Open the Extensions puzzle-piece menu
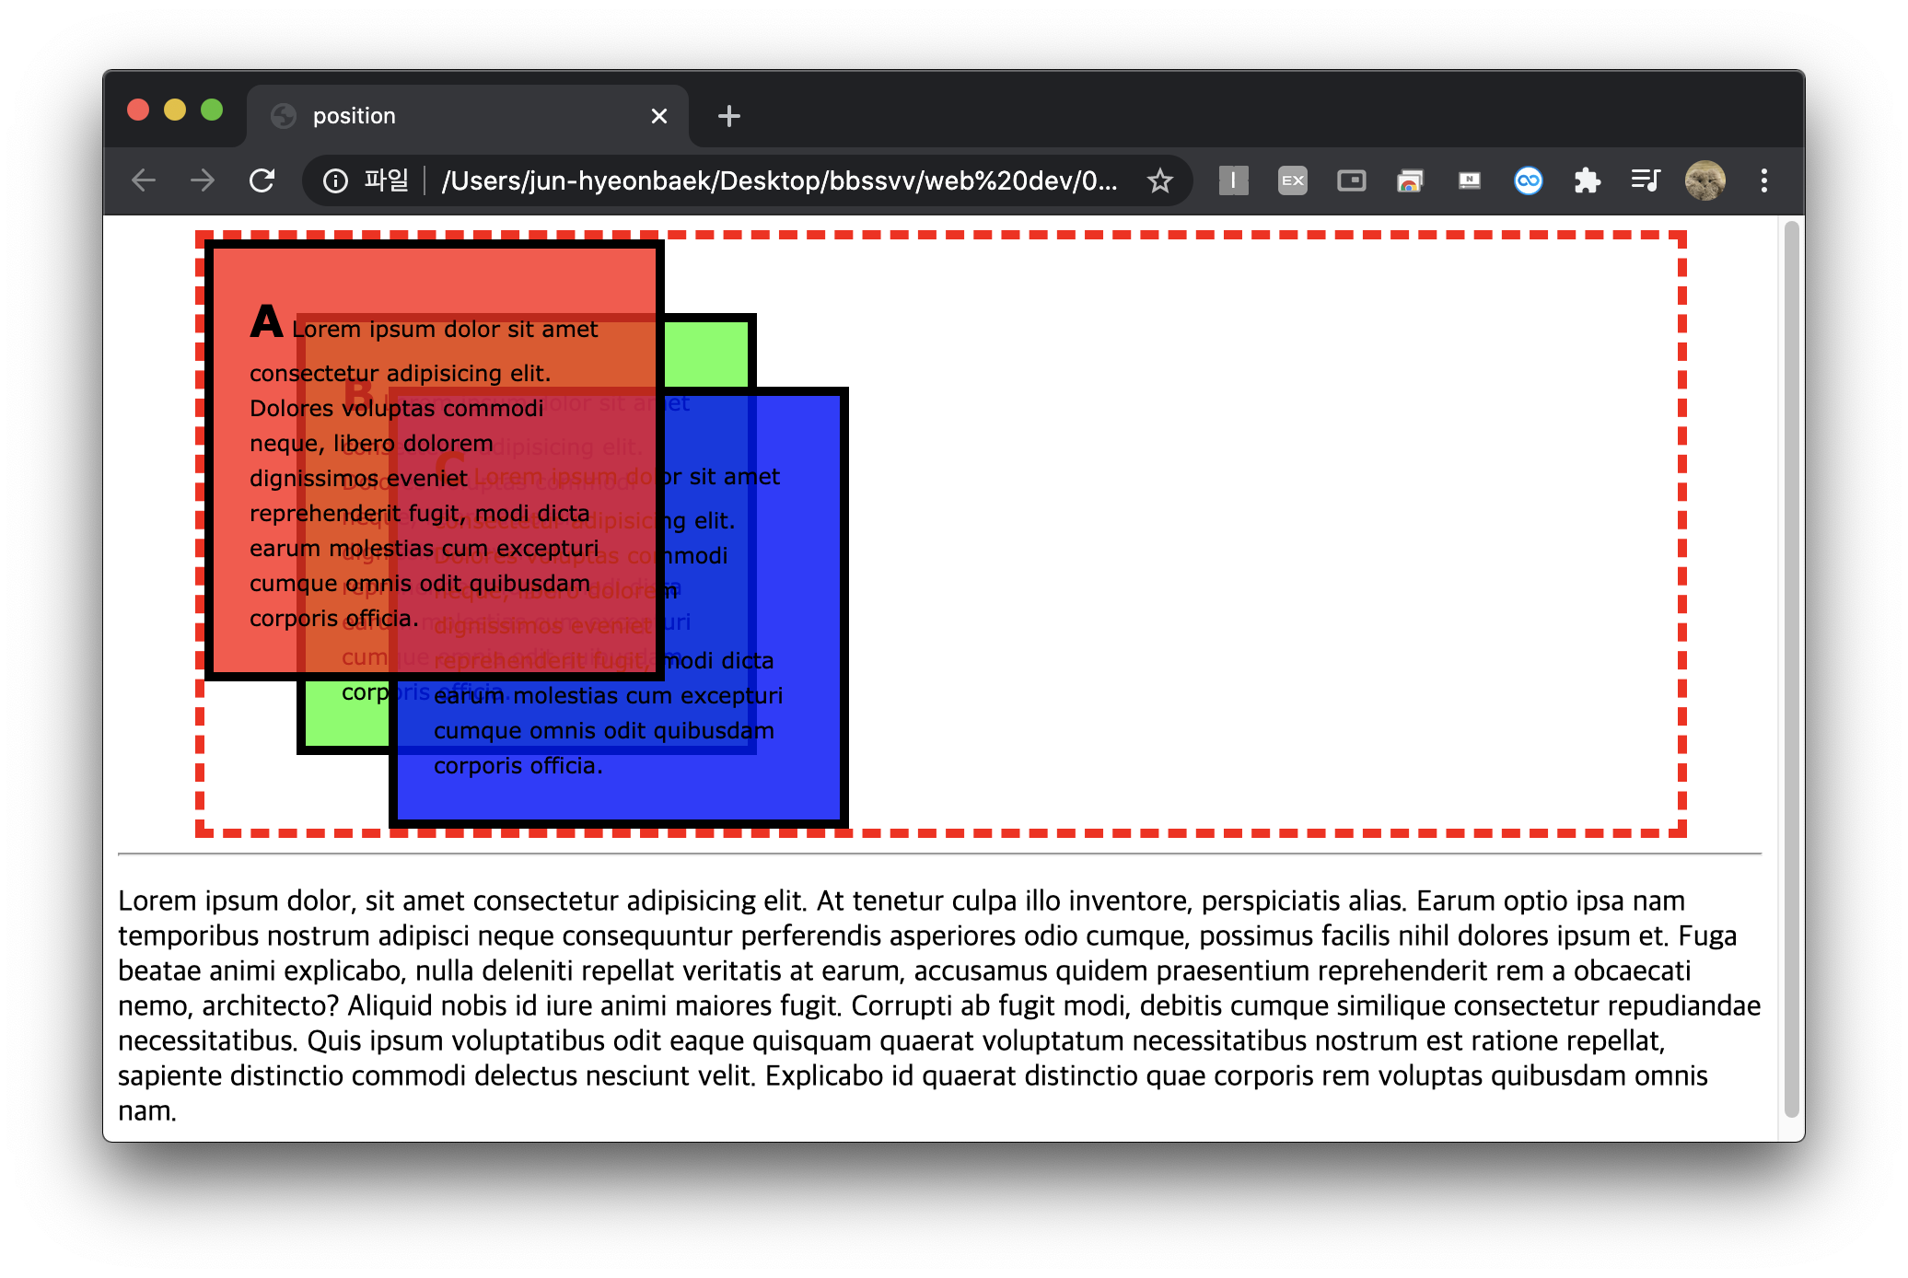Viewport: 1908px width, 1278px height. click(x=1587, y=180)
